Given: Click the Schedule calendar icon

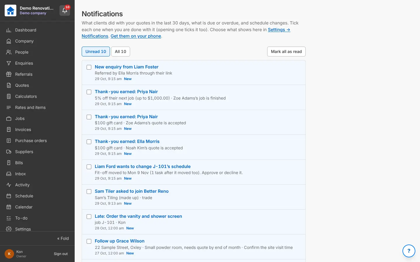Looking at the screenshot, I should click(9, 196).
